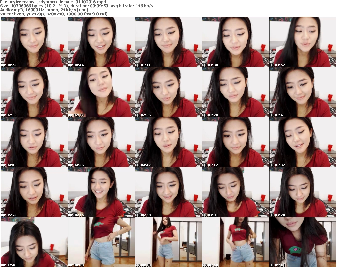
Task: Select the thumbnail stamped 00:01:11
Action: click(168, 42)
